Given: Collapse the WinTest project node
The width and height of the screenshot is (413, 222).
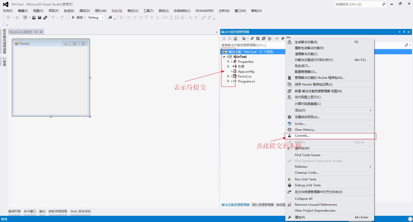Looking at the screenshot, I should [224, 57].
